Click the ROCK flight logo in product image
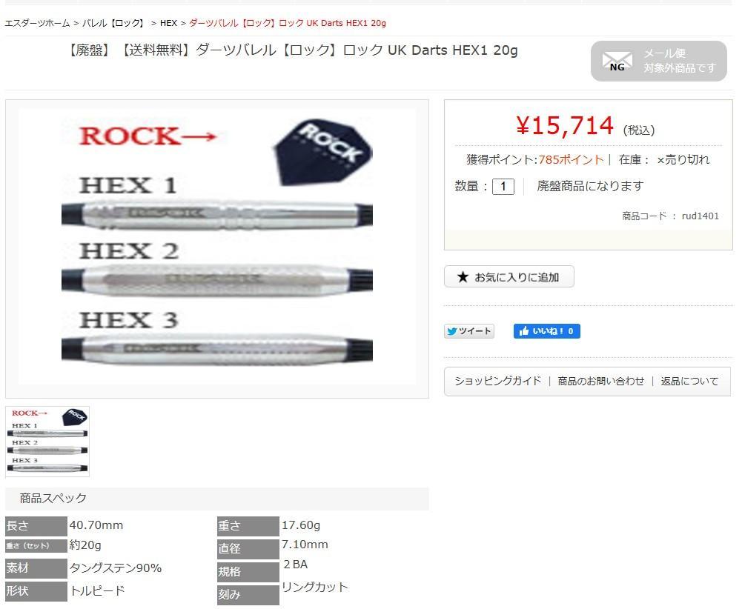The width and height of the screenshot is (742, 609). (323, 151)
